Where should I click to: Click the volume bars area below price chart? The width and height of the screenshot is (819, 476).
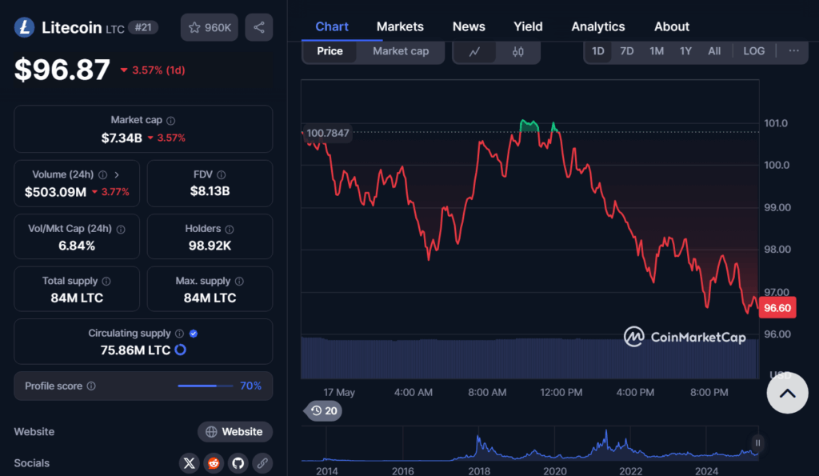(x=529, y=358)
